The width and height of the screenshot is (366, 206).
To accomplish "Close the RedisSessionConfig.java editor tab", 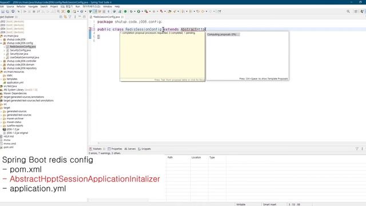I will click(122, 17).
